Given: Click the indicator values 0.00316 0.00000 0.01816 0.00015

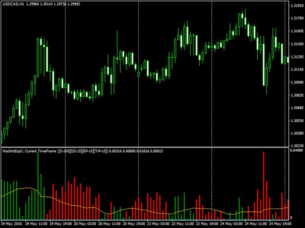Looking at the screenshot, I should pyautogui.click(x=136, y=151).
